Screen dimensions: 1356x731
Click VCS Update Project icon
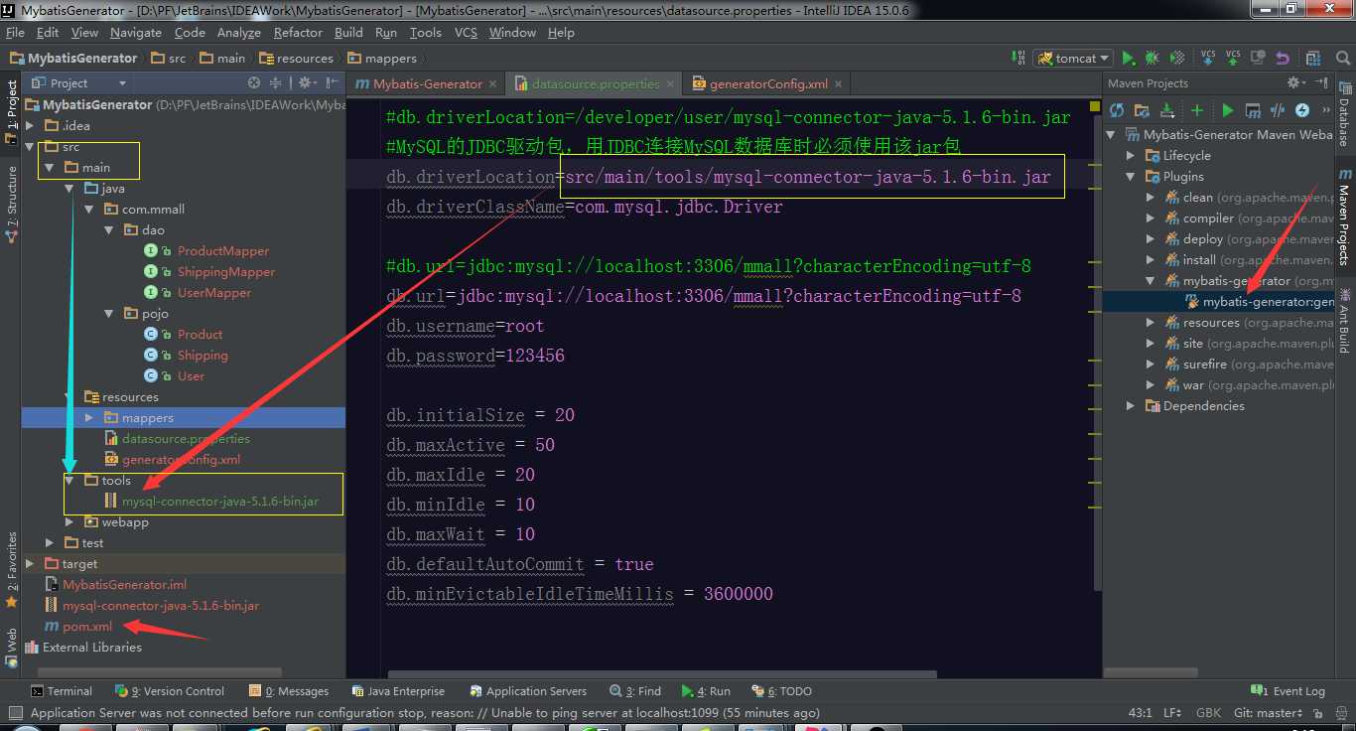point(1208,58)
